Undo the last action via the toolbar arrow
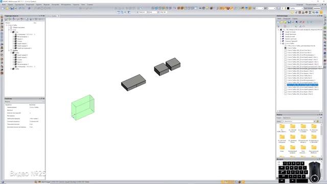 click(20, 8)
